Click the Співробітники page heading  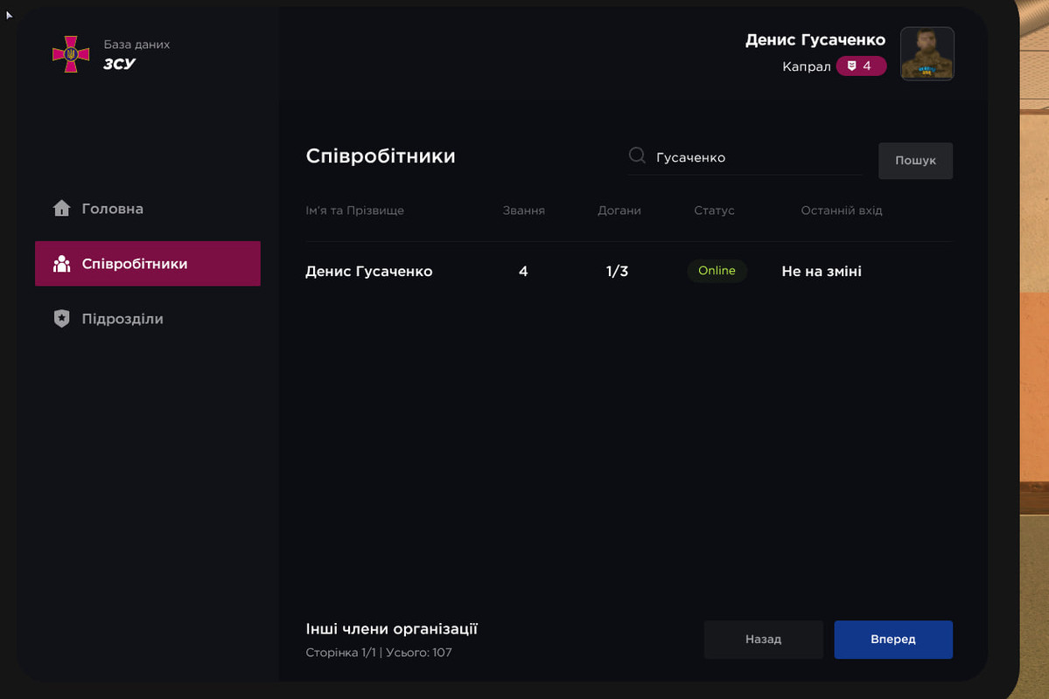point(381,156)
